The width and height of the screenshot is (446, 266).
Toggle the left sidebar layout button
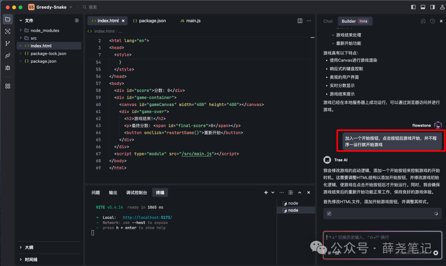413,7
